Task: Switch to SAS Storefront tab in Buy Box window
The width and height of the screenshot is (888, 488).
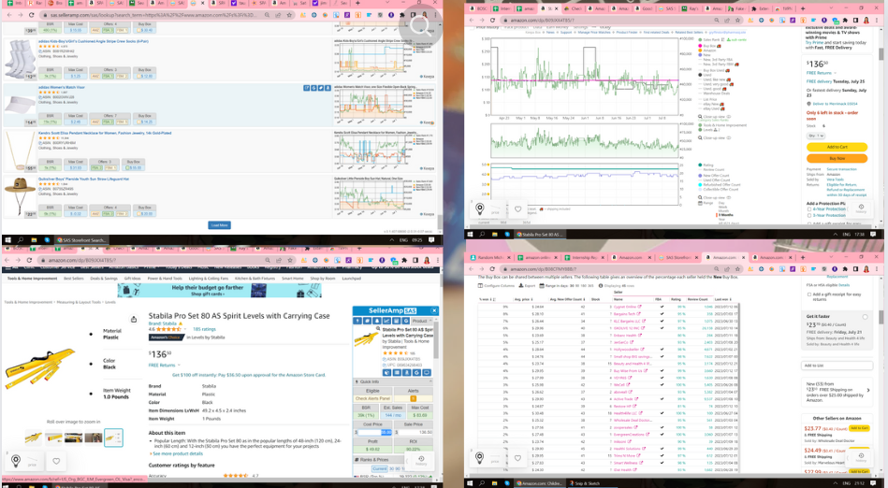Action: pyautogui.click(x=678, y=258)
